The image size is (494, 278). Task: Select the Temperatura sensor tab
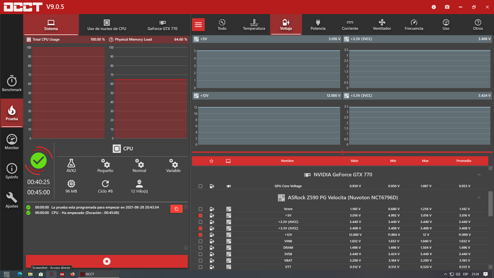[x=254, y=25]
